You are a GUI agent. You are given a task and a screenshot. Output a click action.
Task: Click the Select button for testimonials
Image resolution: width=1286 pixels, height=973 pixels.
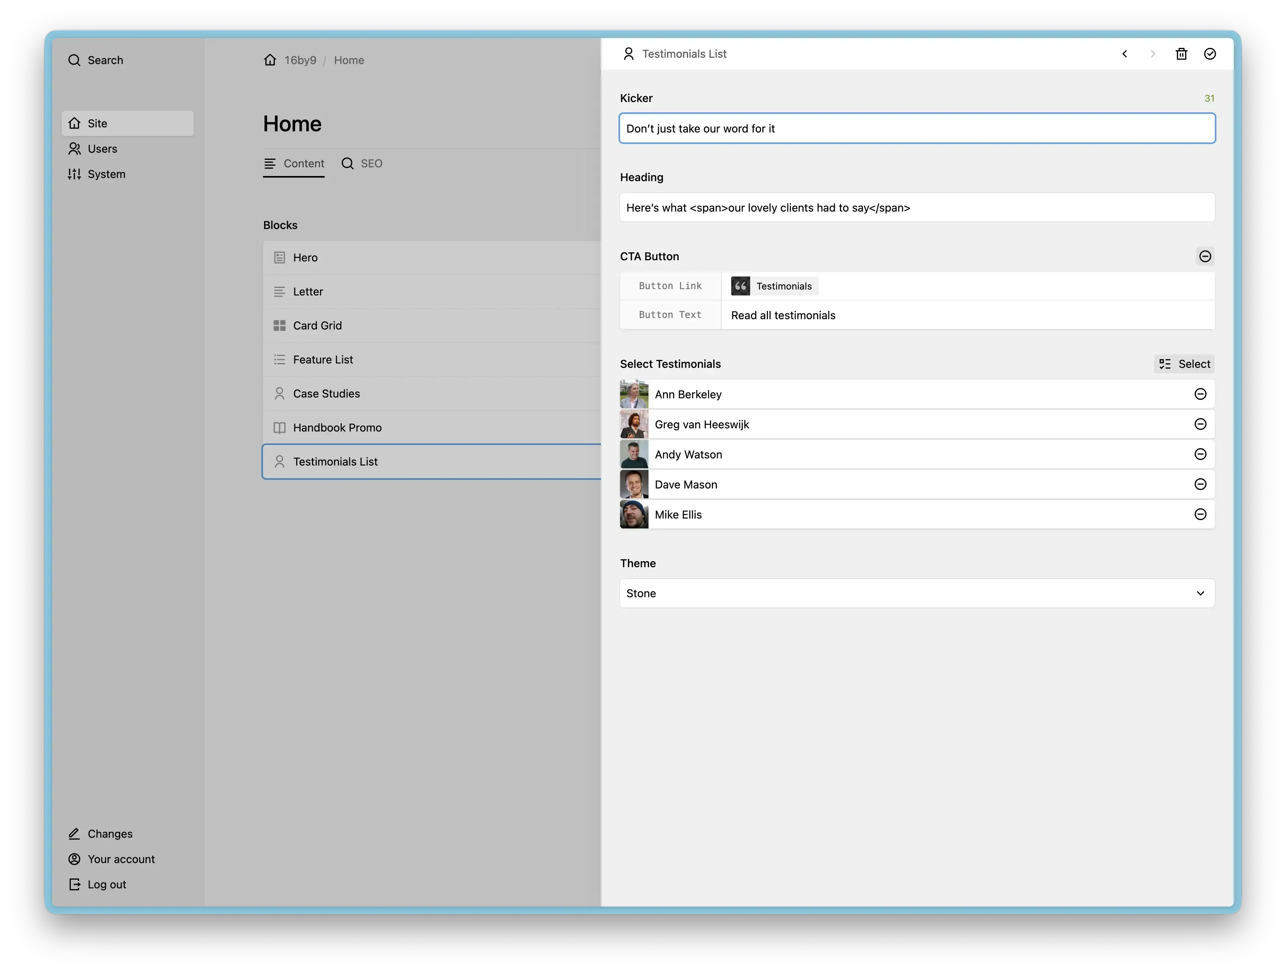pos(1184,364)
